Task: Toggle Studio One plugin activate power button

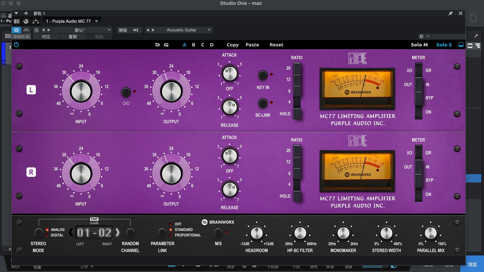Action: point(16,30)
